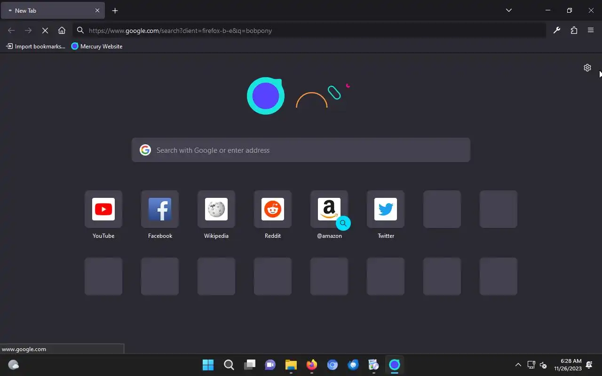Open the Twitter shortcut tile
The height and width of the screenshot is (376, 602).
tap(386, 209)
